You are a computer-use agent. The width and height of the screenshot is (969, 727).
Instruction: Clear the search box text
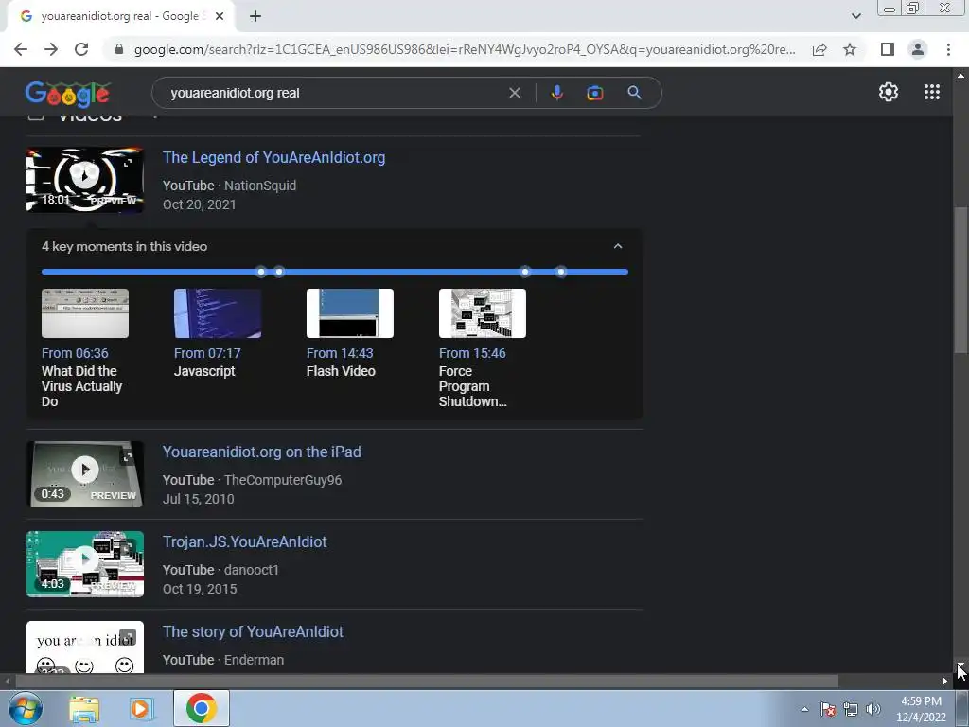point(514,93)
